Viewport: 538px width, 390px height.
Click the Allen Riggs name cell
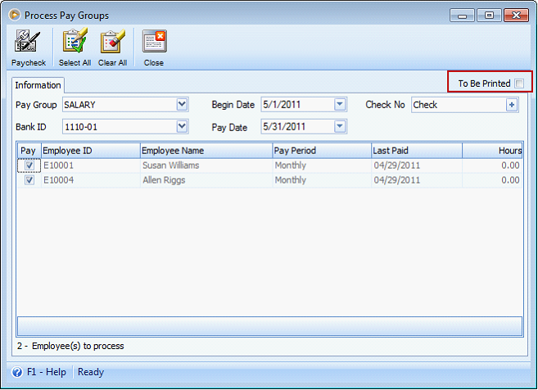tap(206, 180)
